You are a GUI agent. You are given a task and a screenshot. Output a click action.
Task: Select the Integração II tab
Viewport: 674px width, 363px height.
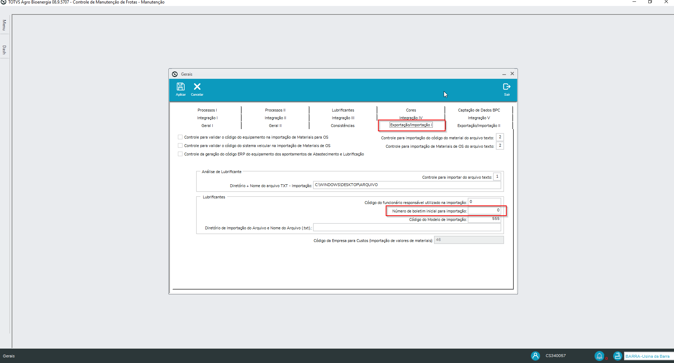click(275, 118)
